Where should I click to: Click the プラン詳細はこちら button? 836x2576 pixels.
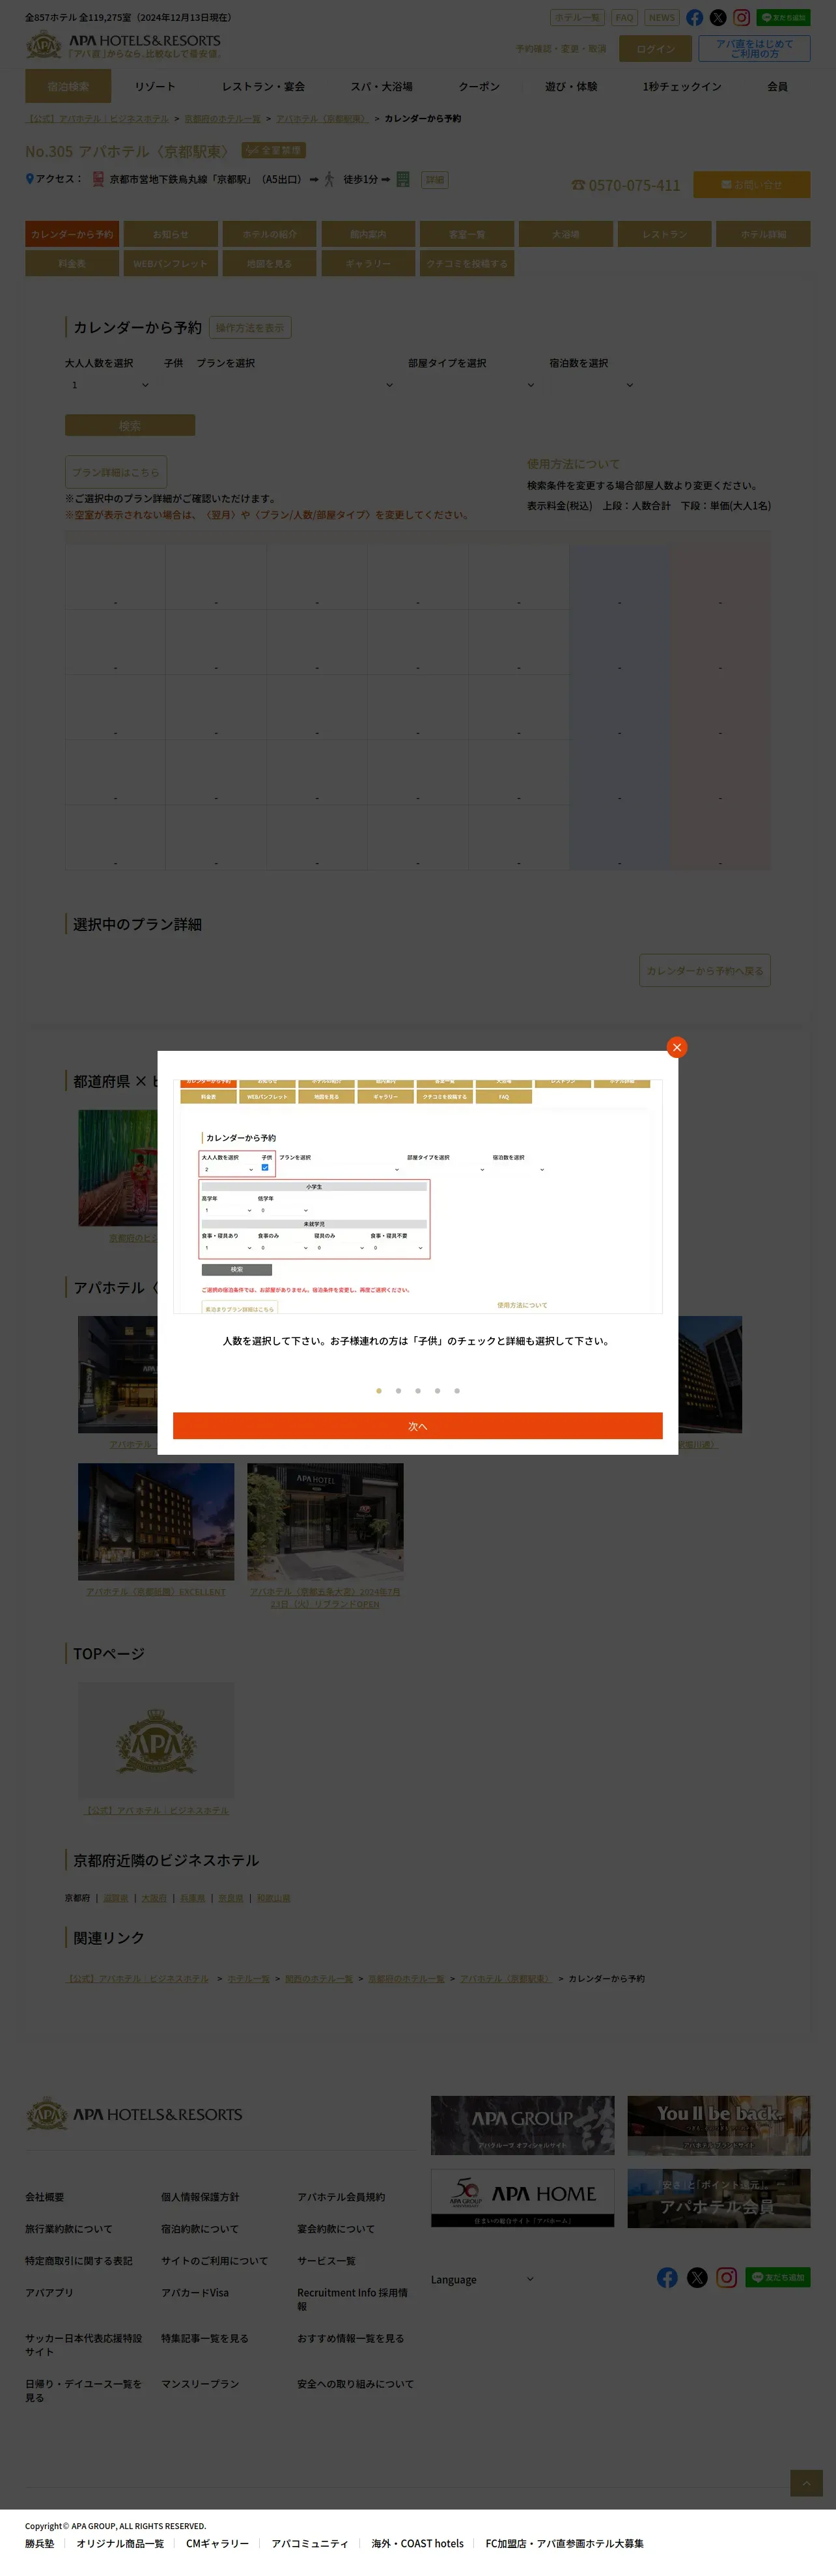click(116, 472)
